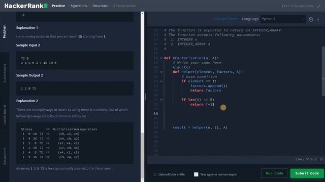Click the 'Explanation 1' heading
Viewport: 325px width, 182px height.
pos(27,27)
